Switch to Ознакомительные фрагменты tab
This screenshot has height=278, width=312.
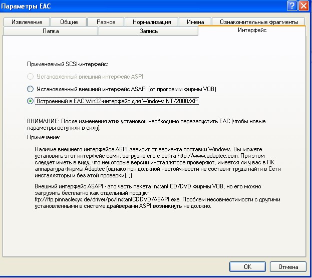(258, 22)
